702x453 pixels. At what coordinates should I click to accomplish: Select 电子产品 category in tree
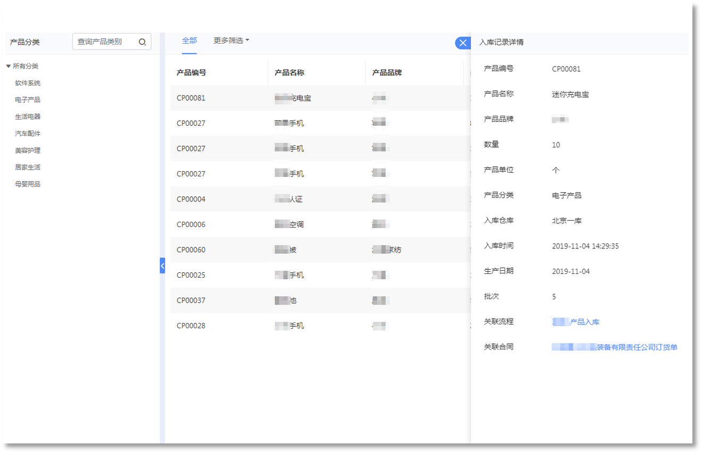click(x=28, y=100)
